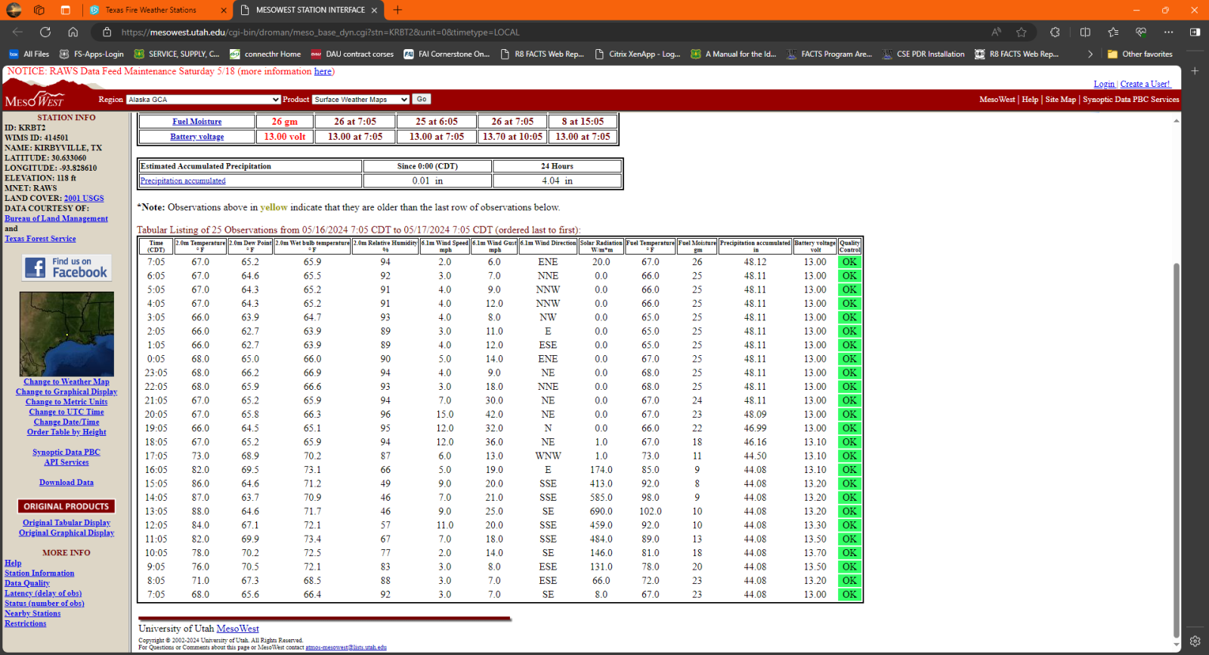The width and height of the screenshot is (1209, 655).
Task: Click Change Date/Time link
Action: 66,422
